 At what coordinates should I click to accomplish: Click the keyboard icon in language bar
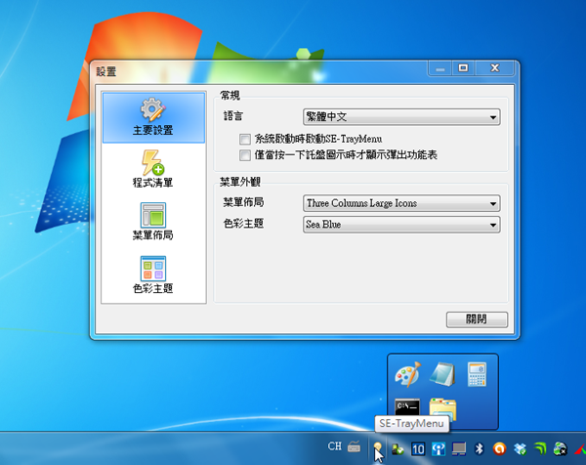[354, 446]
